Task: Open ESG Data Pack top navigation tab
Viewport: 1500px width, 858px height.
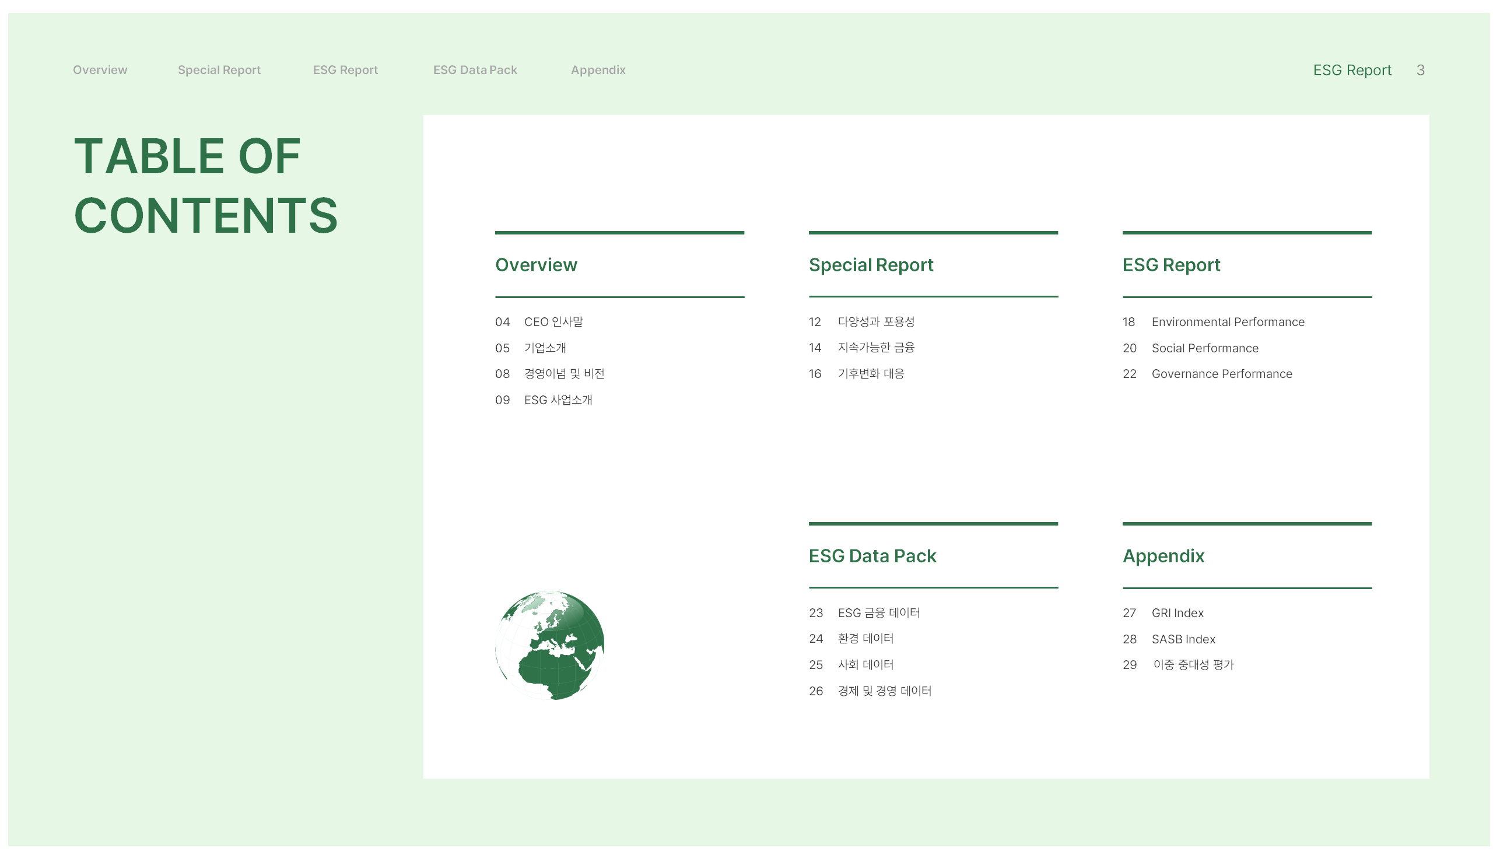Action: coord(475,70)
